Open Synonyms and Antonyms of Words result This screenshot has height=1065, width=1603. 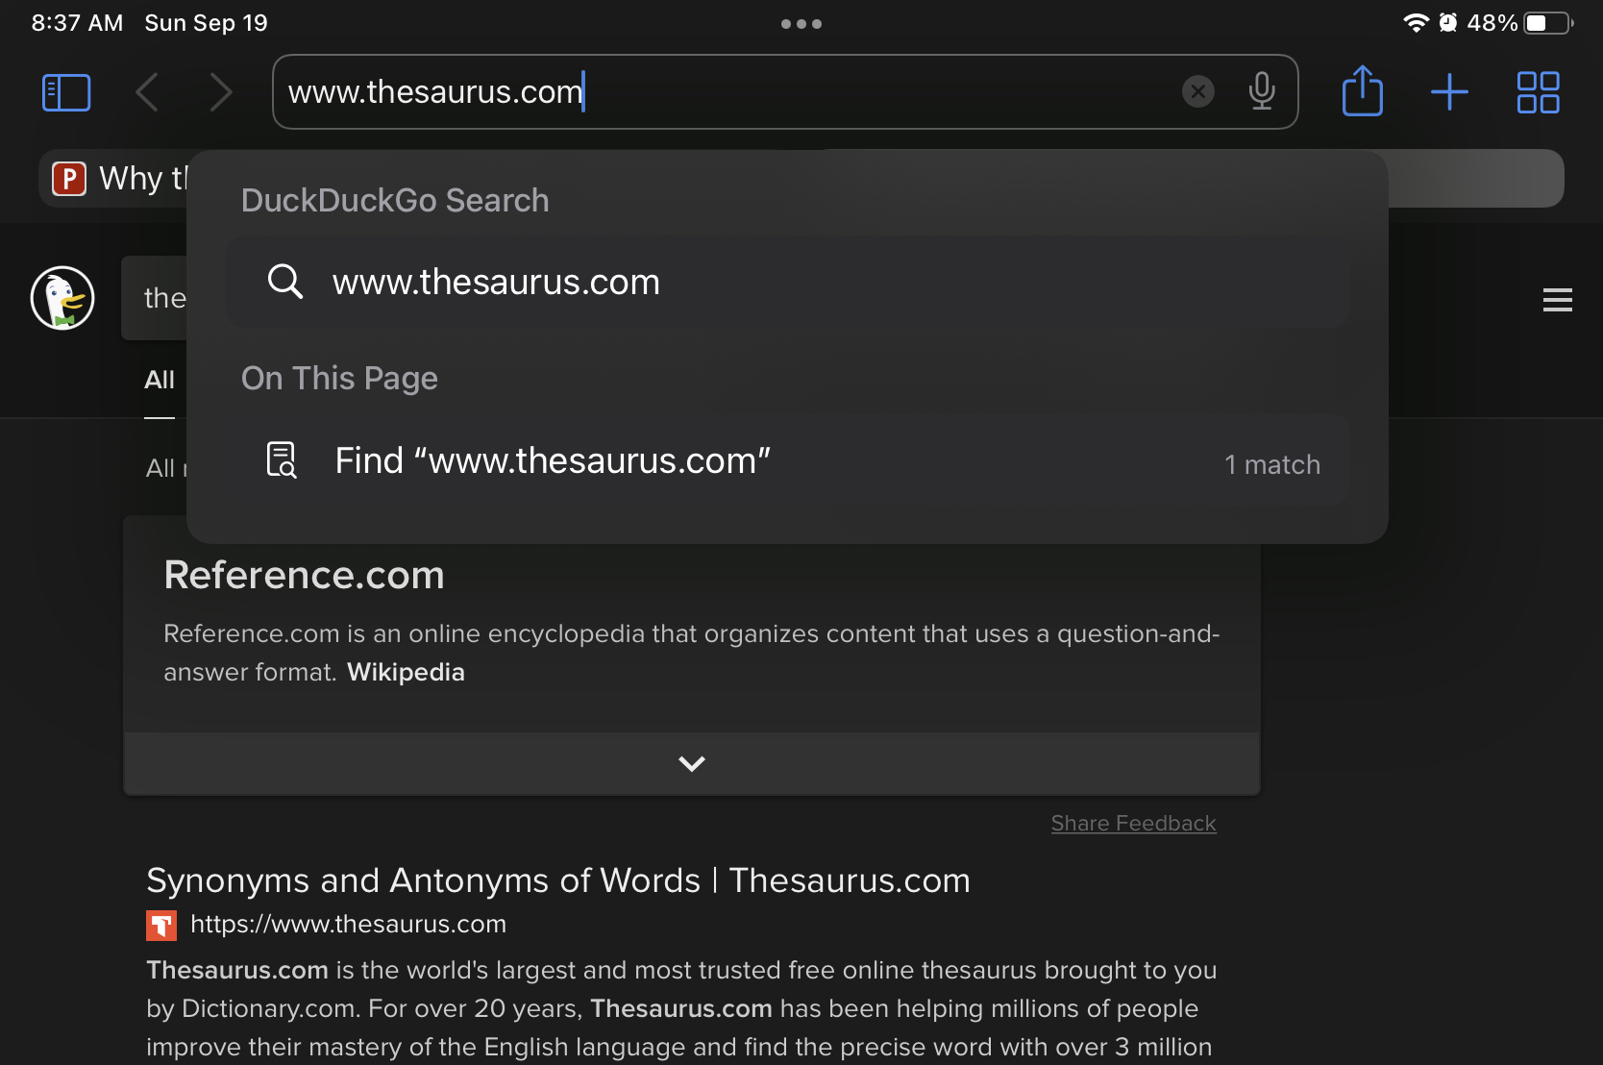[x=558, y=880]
